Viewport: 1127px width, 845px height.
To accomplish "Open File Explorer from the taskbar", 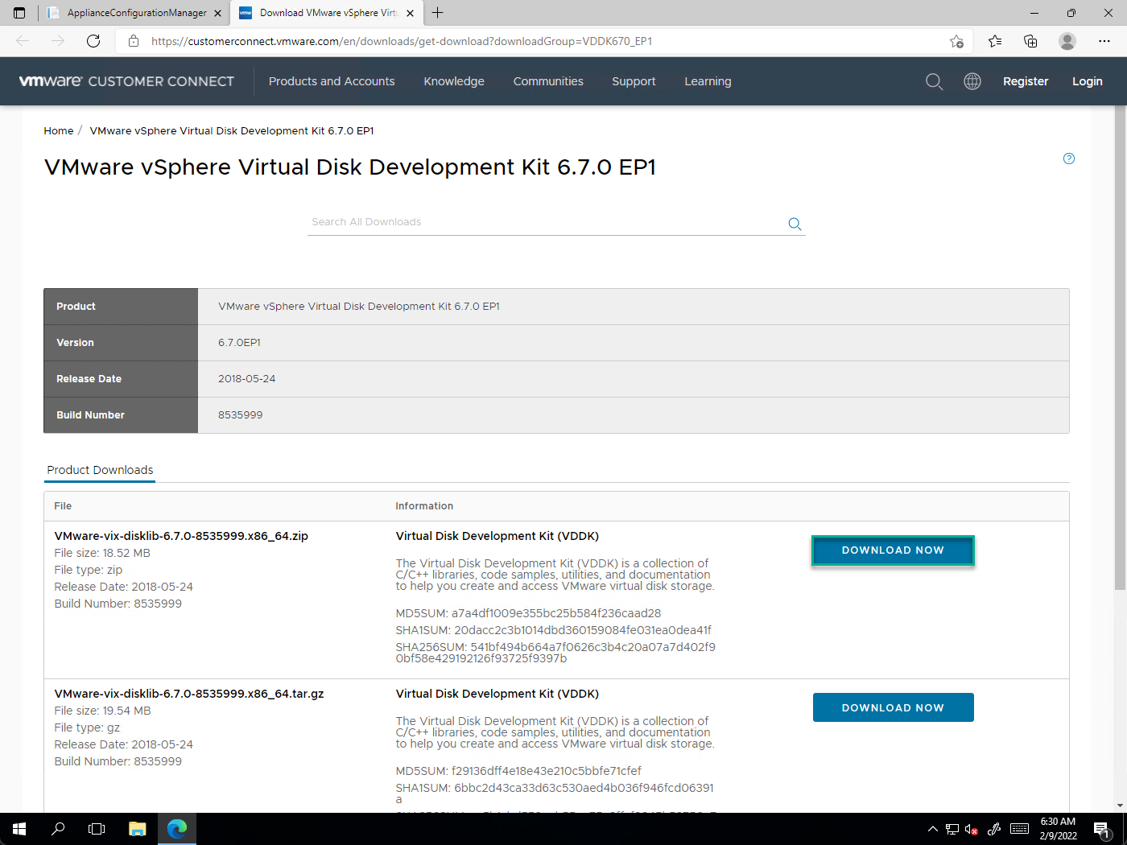I will (138, 829).
